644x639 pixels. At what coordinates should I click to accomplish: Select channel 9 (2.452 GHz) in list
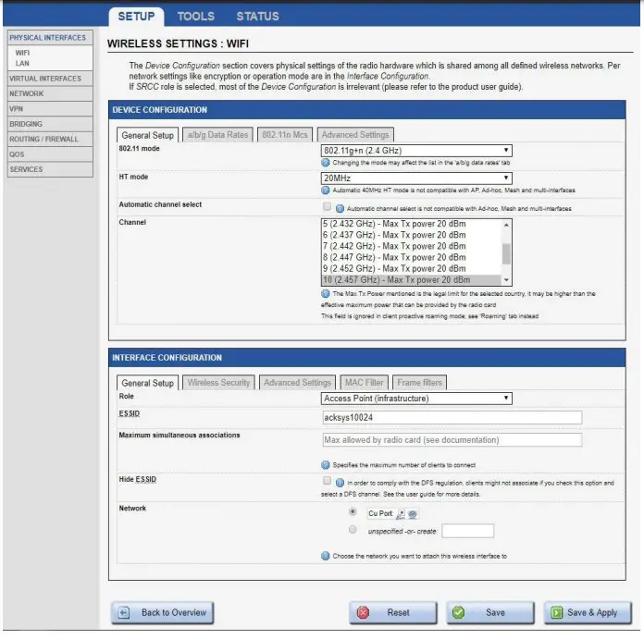coord(411,268)
